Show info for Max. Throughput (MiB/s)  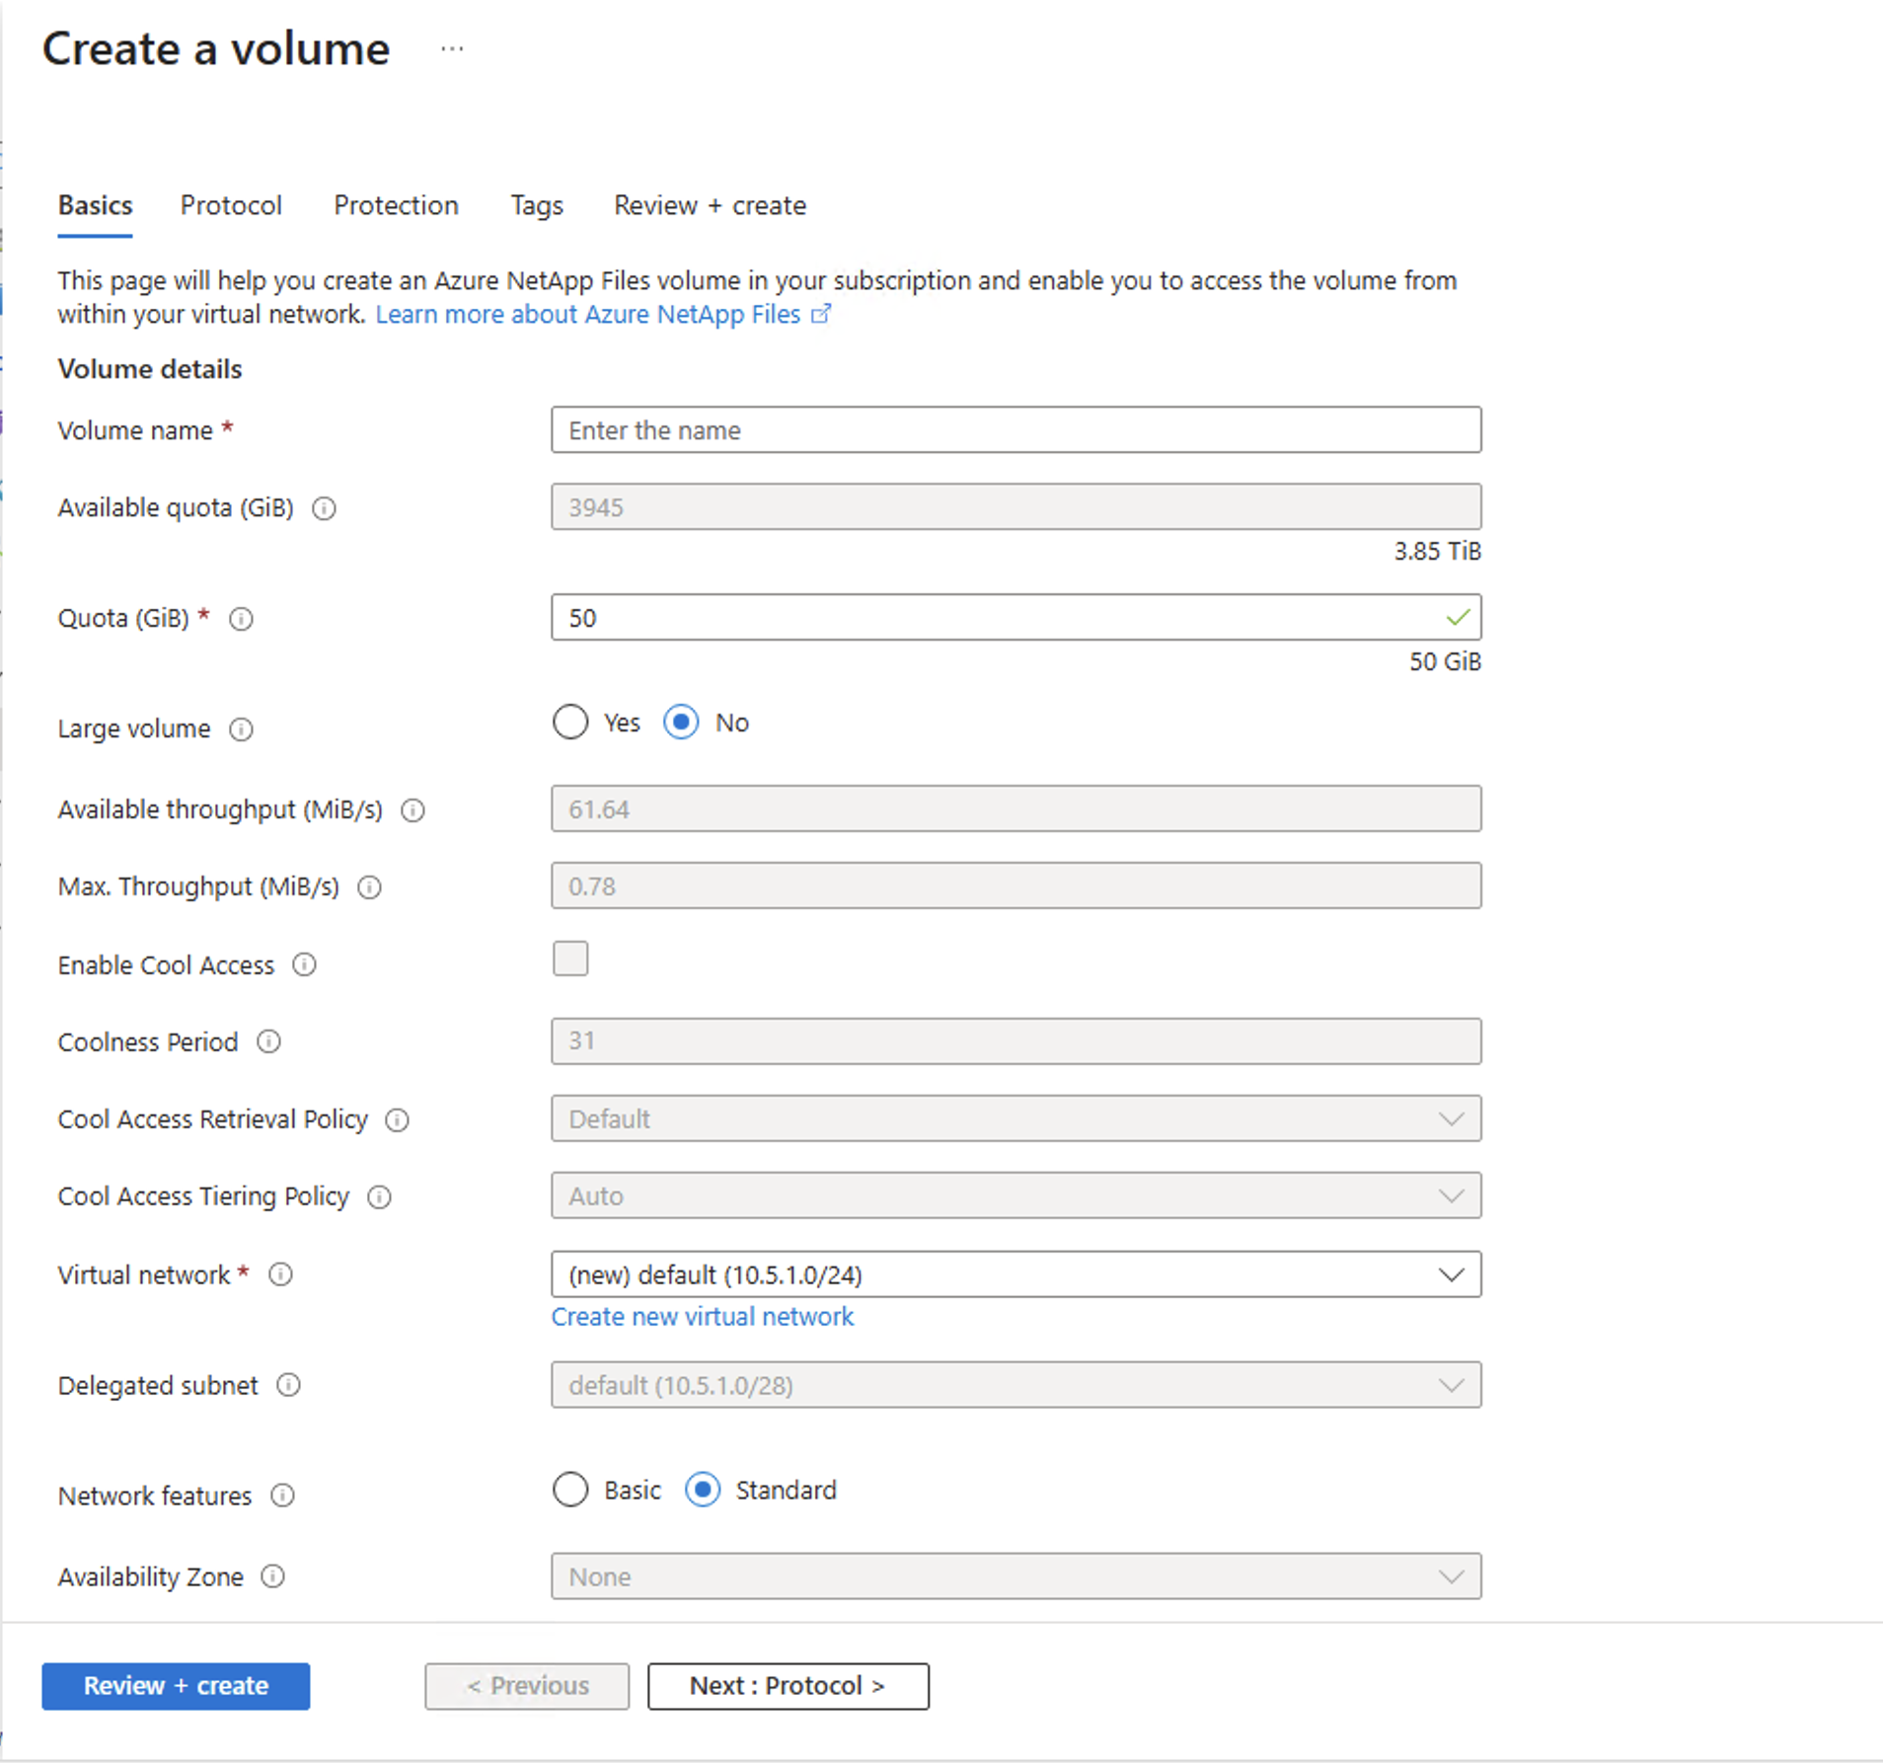(369, 887)
